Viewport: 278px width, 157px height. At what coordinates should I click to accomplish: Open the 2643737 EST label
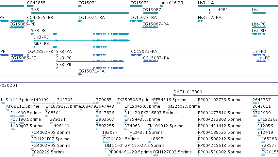tap(262, 100)
